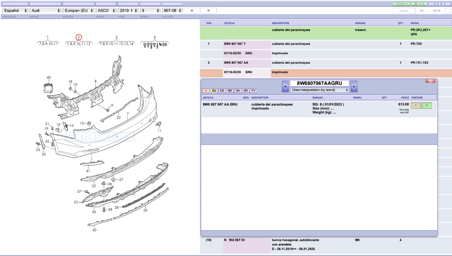Open the Direct interpretation (by brand) dropdown
452x256 pixels.
320,90
